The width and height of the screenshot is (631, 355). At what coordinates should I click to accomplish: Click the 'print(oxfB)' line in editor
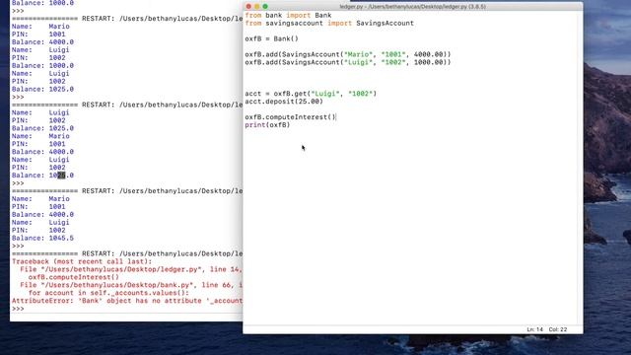coord(267,125)
